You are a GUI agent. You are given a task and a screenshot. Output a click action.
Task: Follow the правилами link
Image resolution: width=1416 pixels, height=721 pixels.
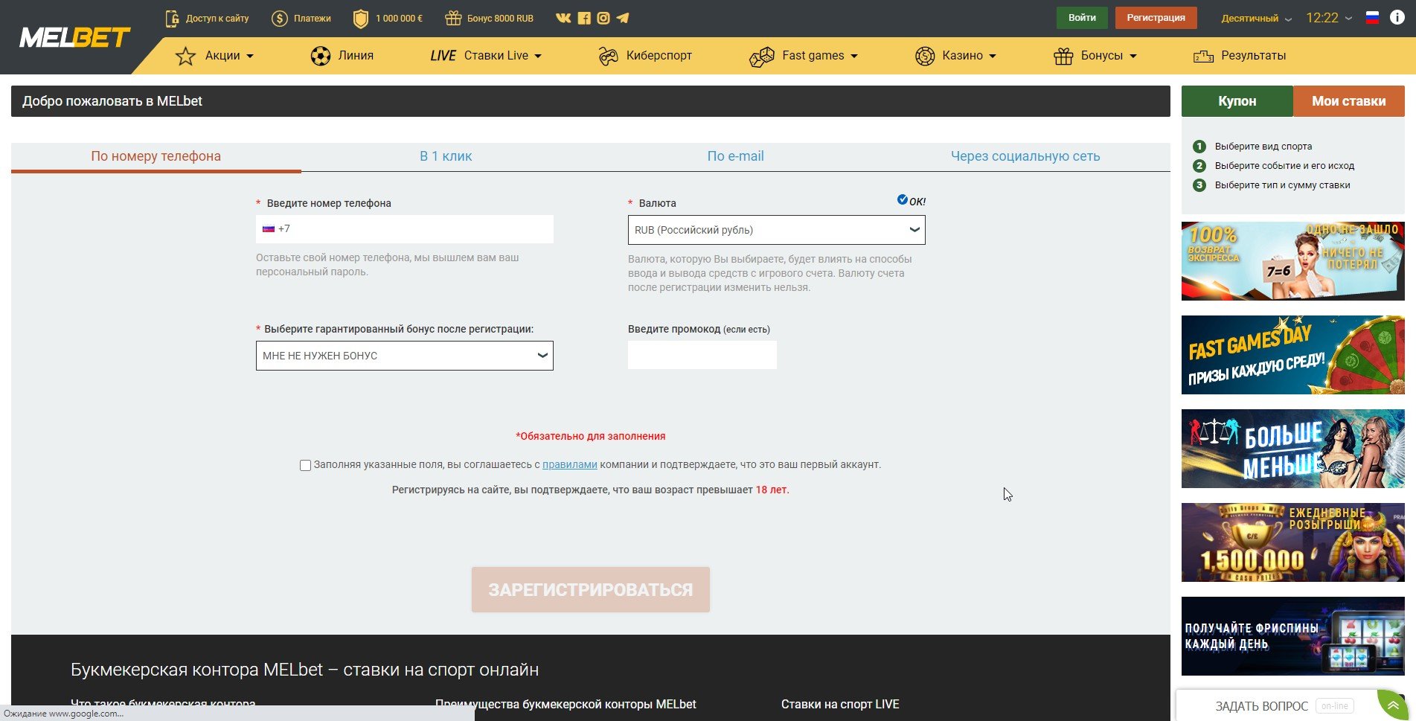[569, 464]
